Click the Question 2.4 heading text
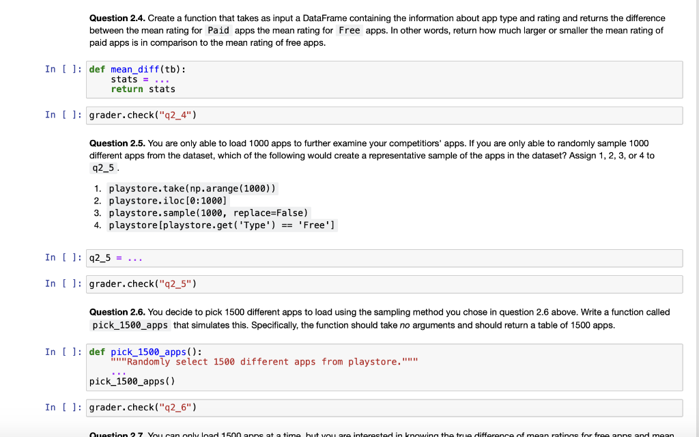Screen dimensions: 699x437 tap(117, 18)
